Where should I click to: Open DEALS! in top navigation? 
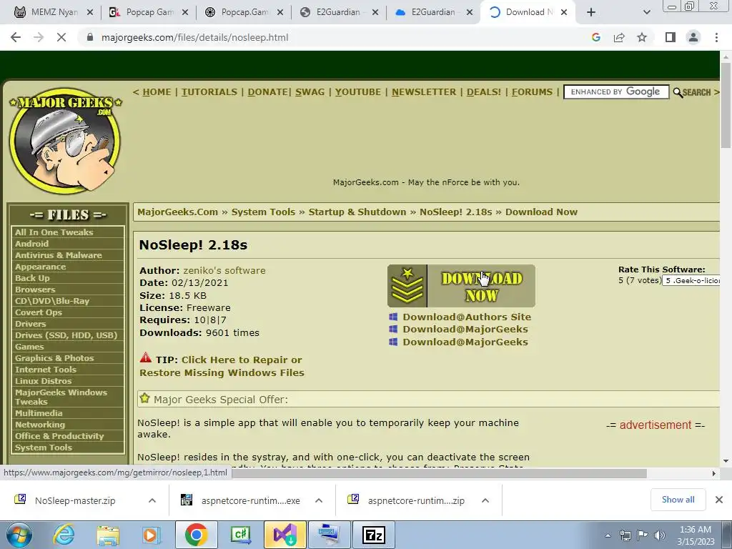pos(484,92)
